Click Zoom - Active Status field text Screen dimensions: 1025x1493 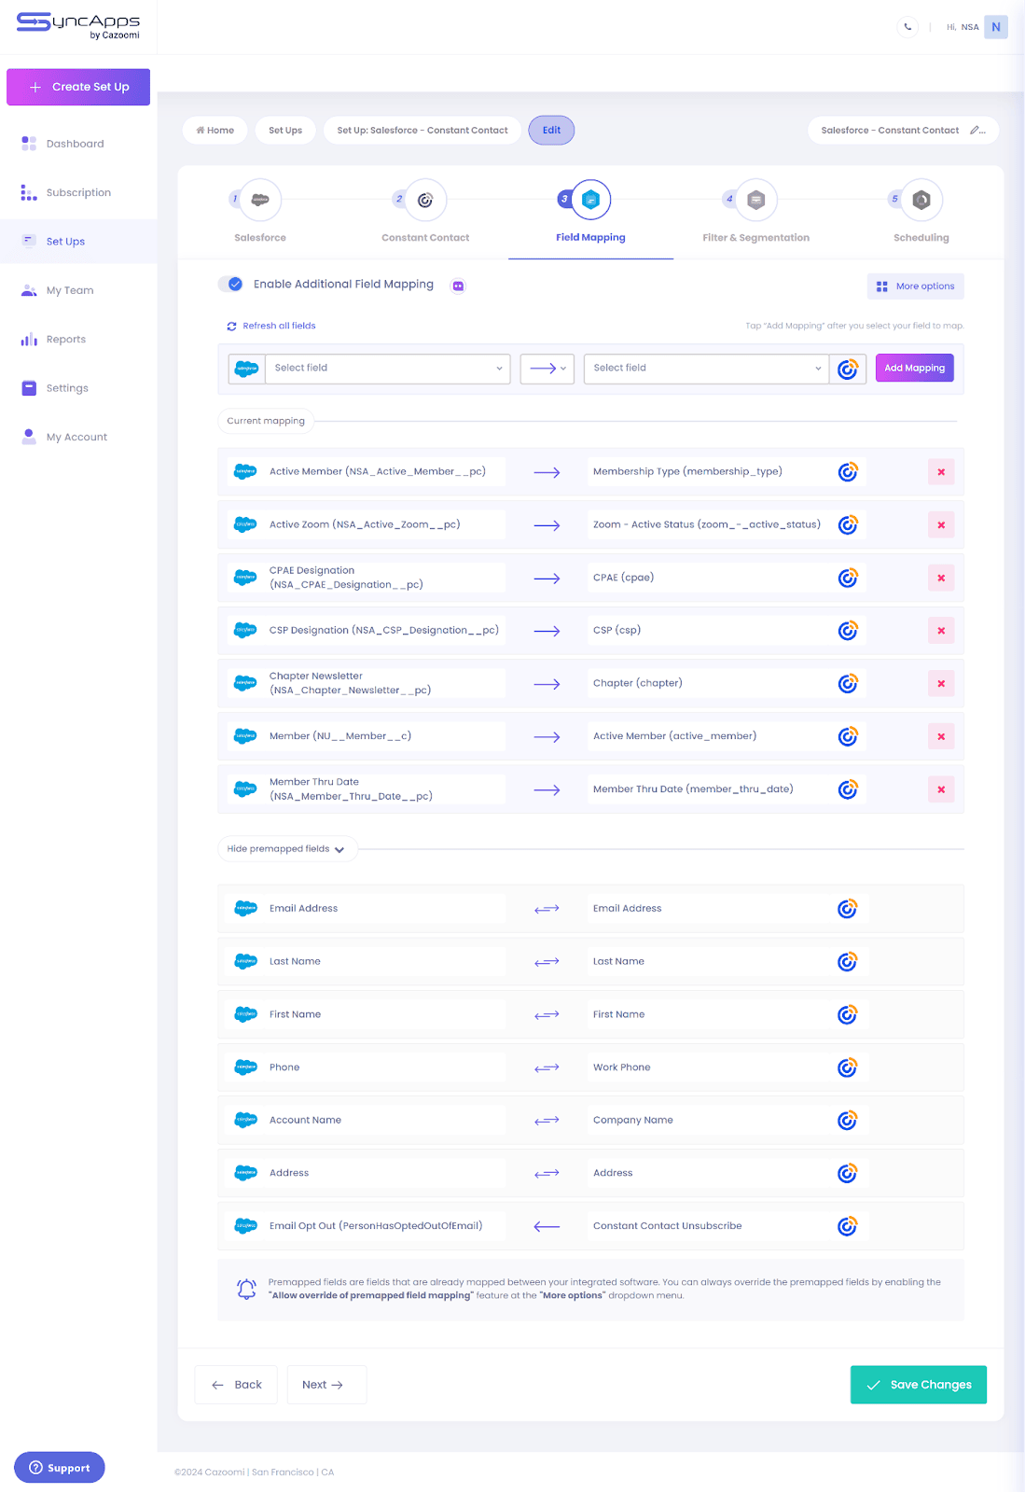[707, 525]
